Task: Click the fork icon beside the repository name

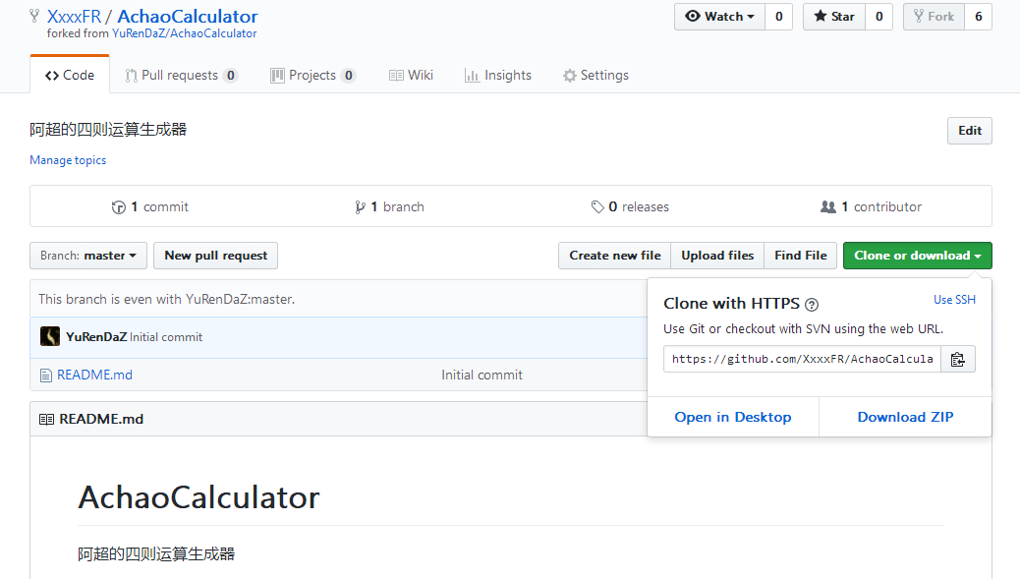Action: pyautogui.click(x=34, y=17)
